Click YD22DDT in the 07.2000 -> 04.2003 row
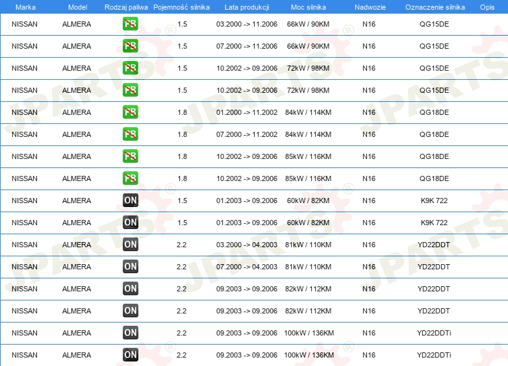This screenshot has width=508, height=366. (434, 267)
